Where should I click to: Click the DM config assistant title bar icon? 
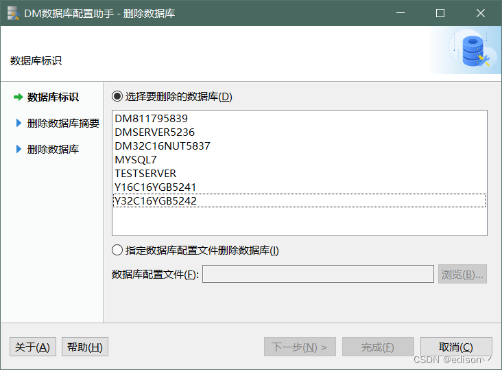tap(14, 13)
